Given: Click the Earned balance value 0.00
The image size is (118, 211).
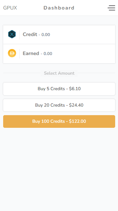Looking at the screenshot, I should pos(48,54).
